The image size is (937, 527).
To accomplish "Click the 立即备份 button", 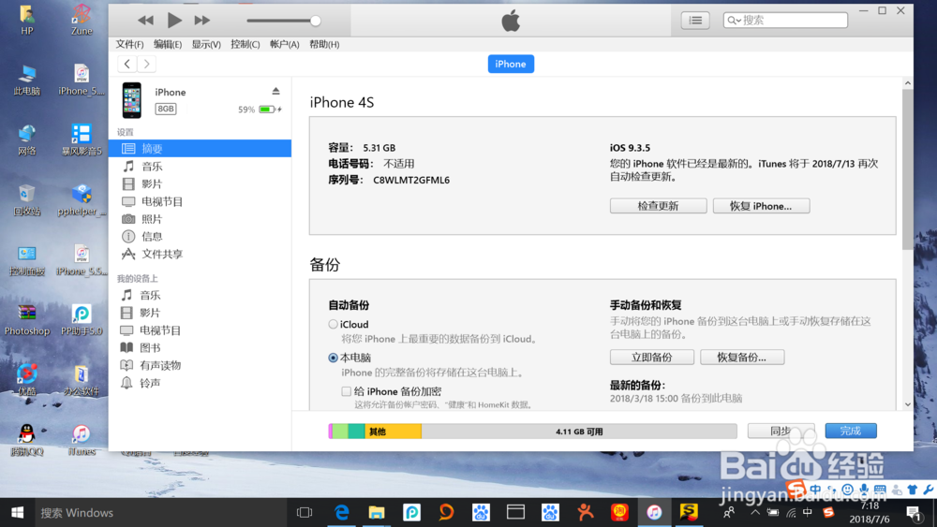I will [652, 357].
